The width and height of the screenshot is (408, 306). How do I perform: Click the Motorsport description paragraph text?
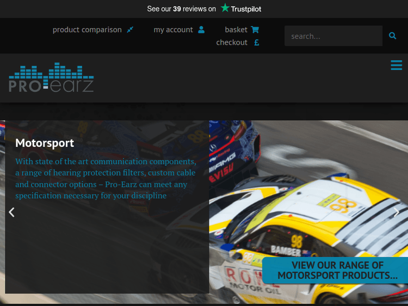click(x=106, y=178)
